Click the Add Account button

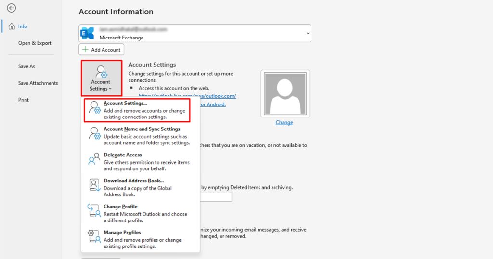click(101, 50)
